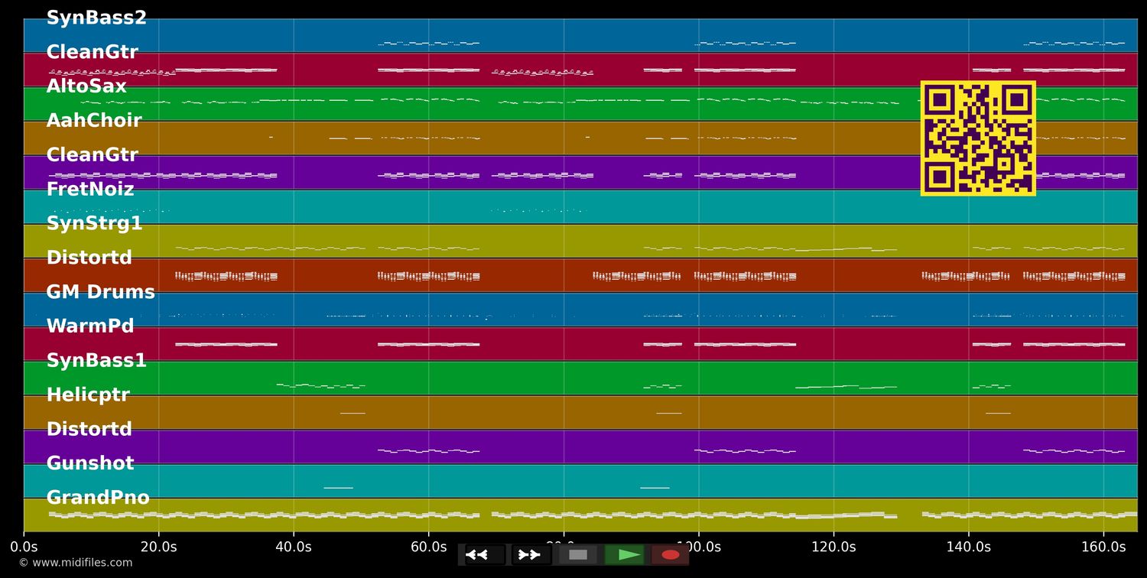This screenshot has width=1147, height=578.
Task: Click the red record button
Action: 670,555
